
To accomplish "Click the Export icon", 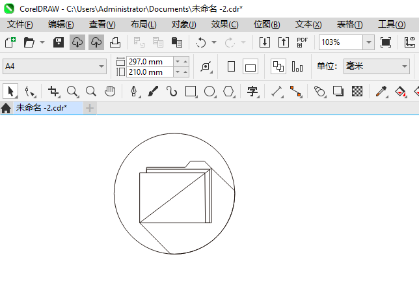I will point(284,42).
